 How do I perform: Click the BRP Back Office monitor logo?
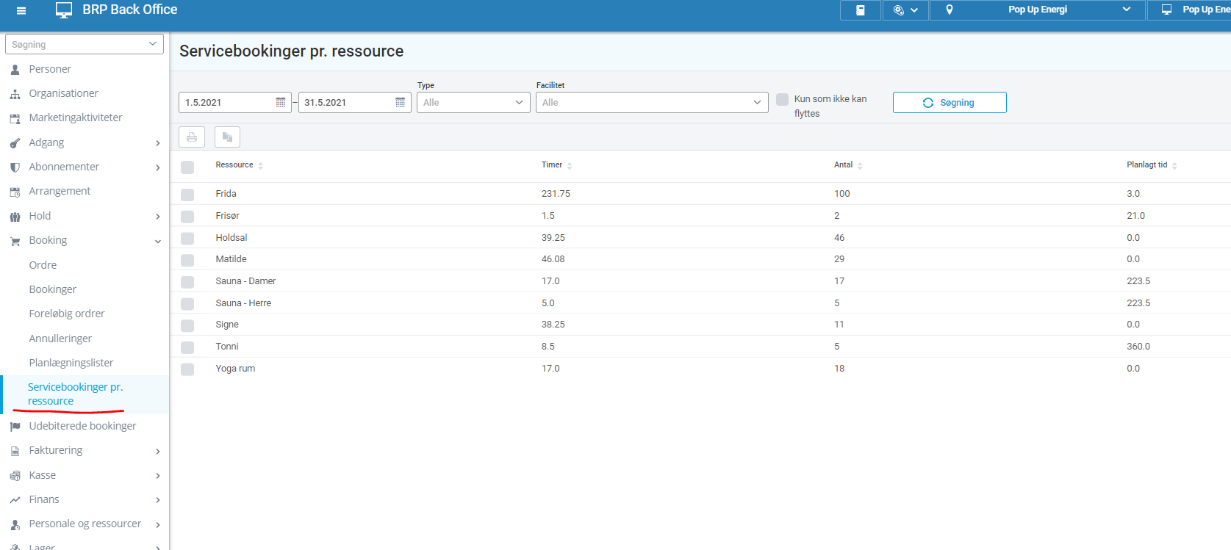pyautogui.click(x=64, y=10)
